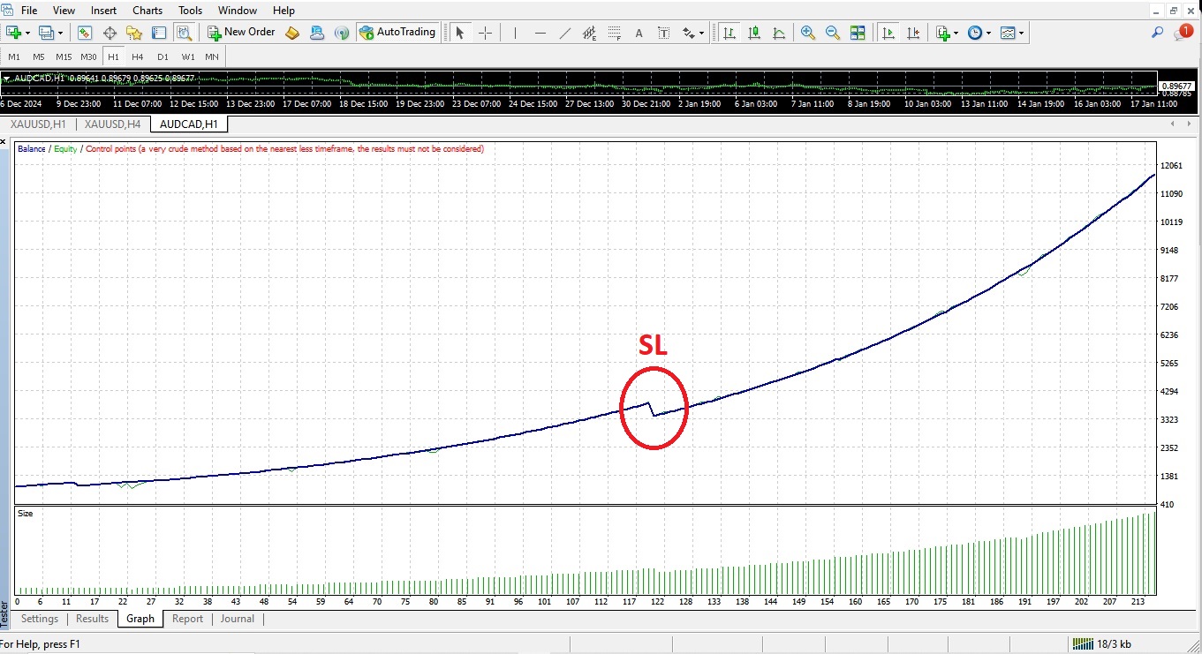Image resolution: width=1202 pixels, height=654 pixels.
Task: Click the 'Balance' legend text
Action: click(32, 149)
